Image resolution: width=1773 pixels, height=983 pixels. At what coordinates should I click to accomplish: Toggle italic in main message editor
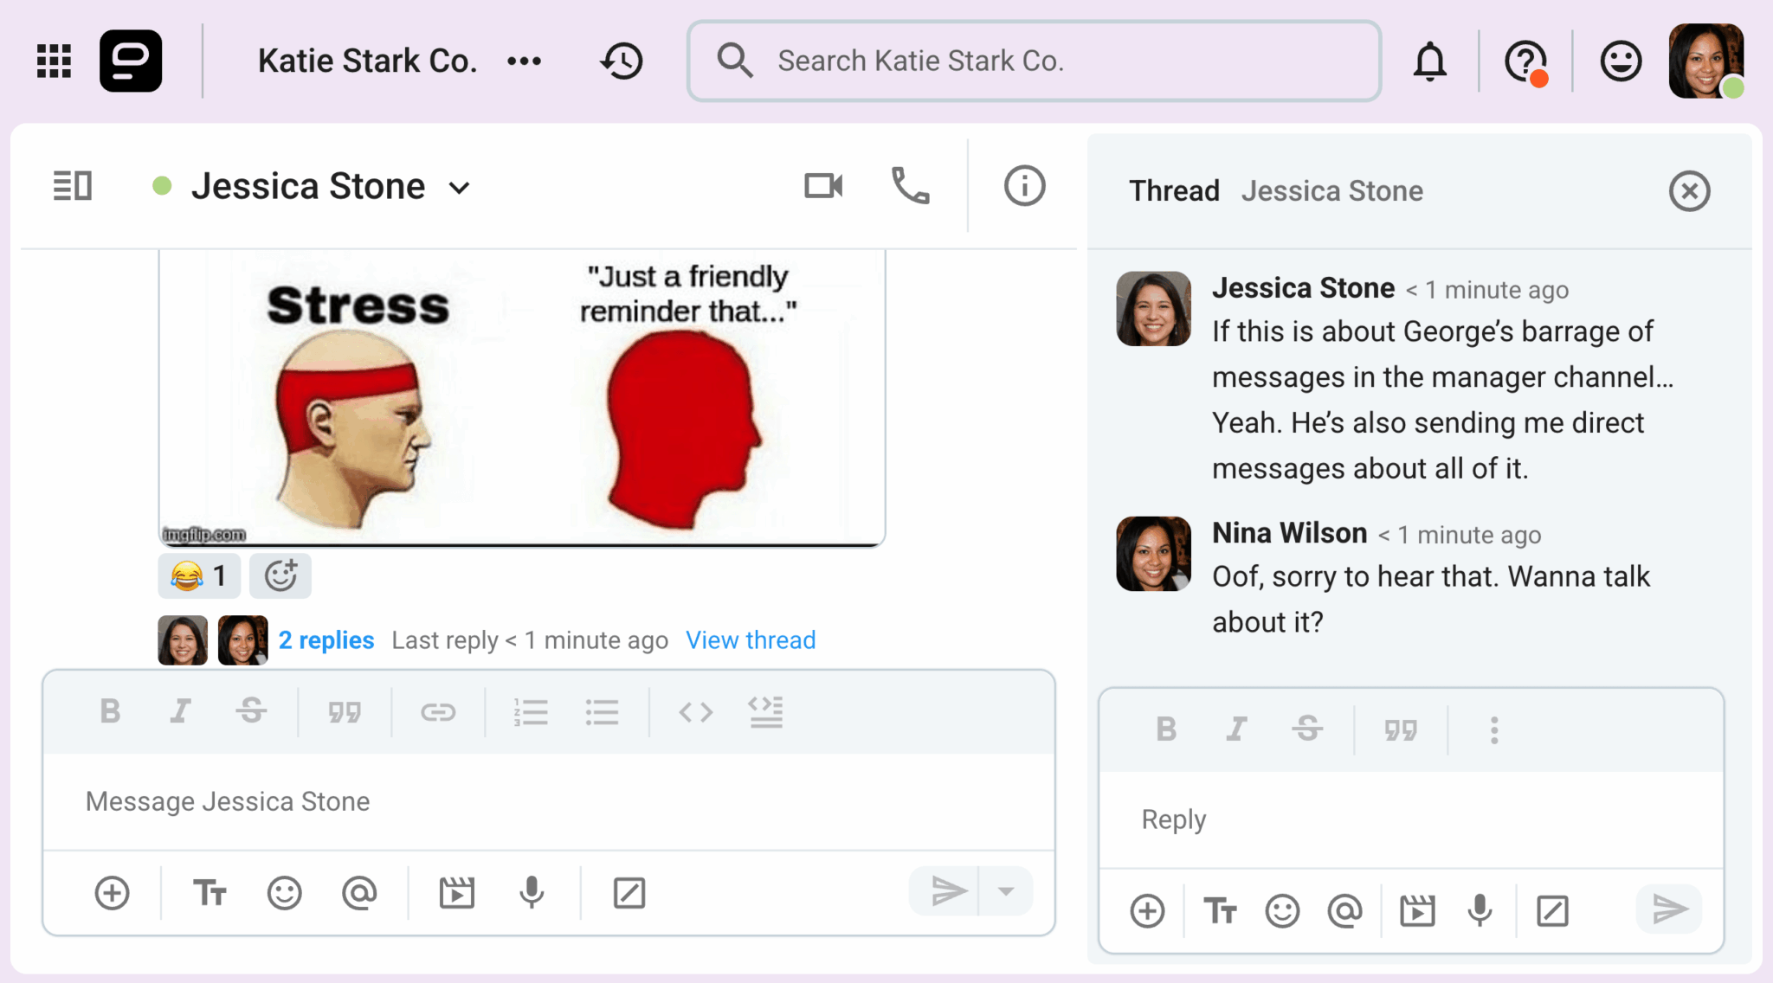[180, 711]
